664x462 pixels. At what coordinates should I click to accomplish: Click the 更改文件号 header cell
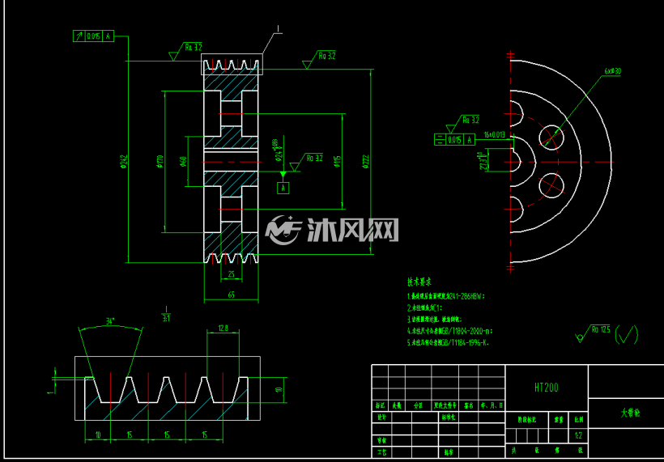[x=445, y=405]
